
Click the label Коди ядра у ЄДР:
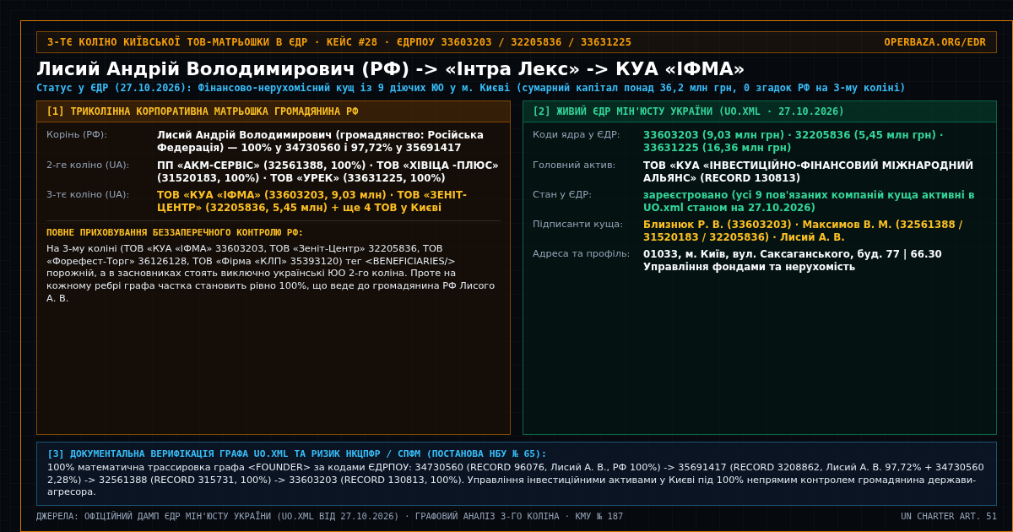(x=577, y=135)
